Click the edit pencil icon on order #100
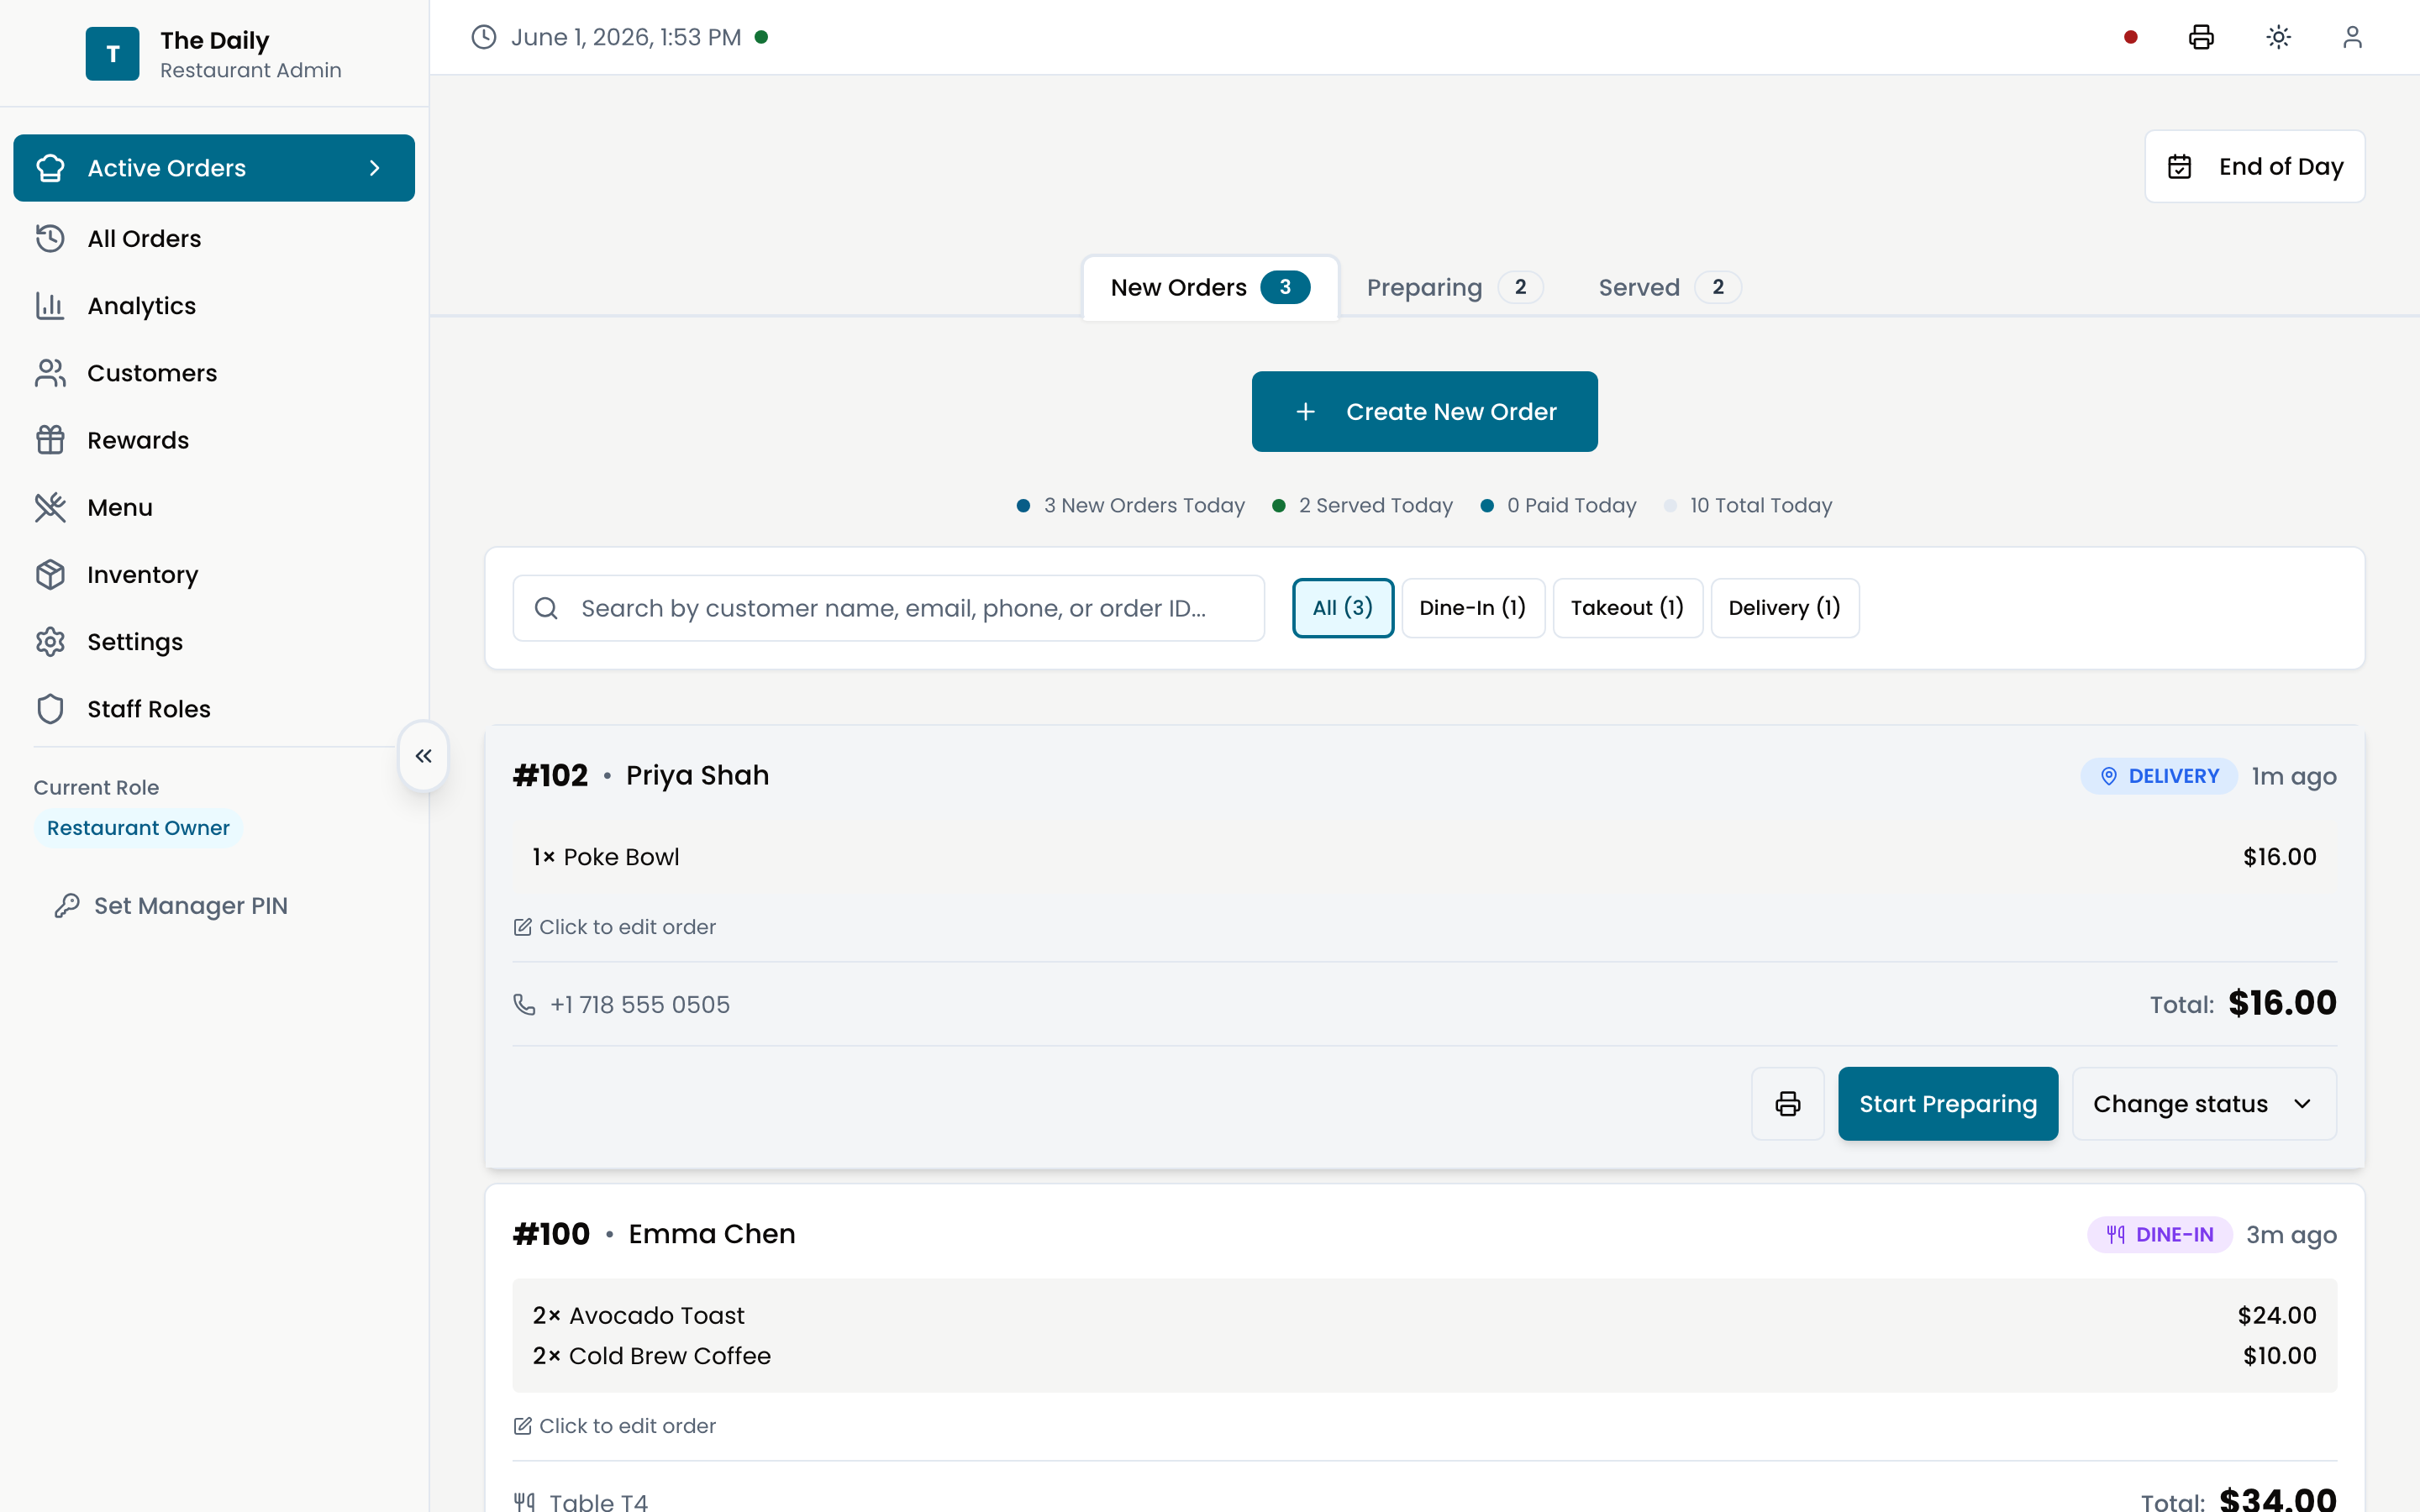Screen dimensions: 2420x1512 [523, 1426]
